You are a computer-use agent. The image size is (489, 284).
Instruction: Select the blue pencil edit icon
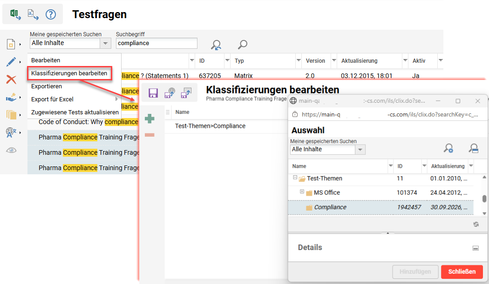point(11,62)
